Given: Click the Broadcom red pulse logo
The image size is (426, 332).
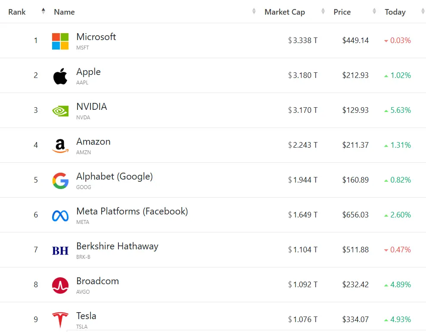Looking at the screenshot, I should coord(60,285).
